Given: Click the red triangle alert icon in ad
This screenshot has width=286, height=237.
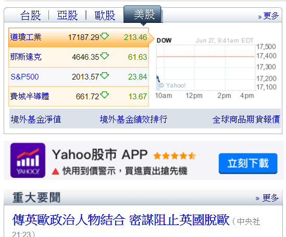Looking at the screenshot, I should pyautogui.click(x=55, y=172).
